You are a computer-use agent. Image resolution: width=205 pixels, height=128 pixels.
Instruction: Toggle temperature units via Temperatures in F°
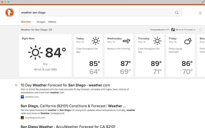click(x=159, y=30)
